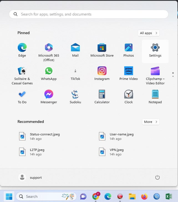Image resolution: width=178 pixels, height=202 pixels.
Task: Open the Settings gear app
Action: tap(155, 51)
